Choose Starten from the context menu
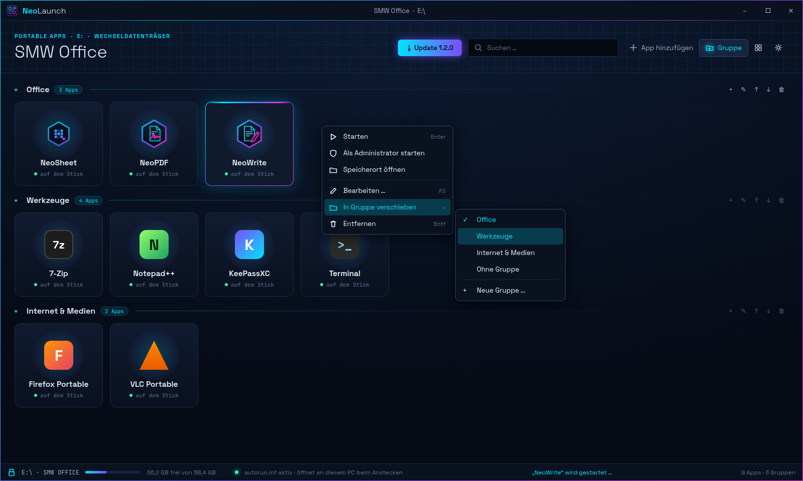Image resolution: width=803 pixels, height=481 pixels. click(387, 137)
